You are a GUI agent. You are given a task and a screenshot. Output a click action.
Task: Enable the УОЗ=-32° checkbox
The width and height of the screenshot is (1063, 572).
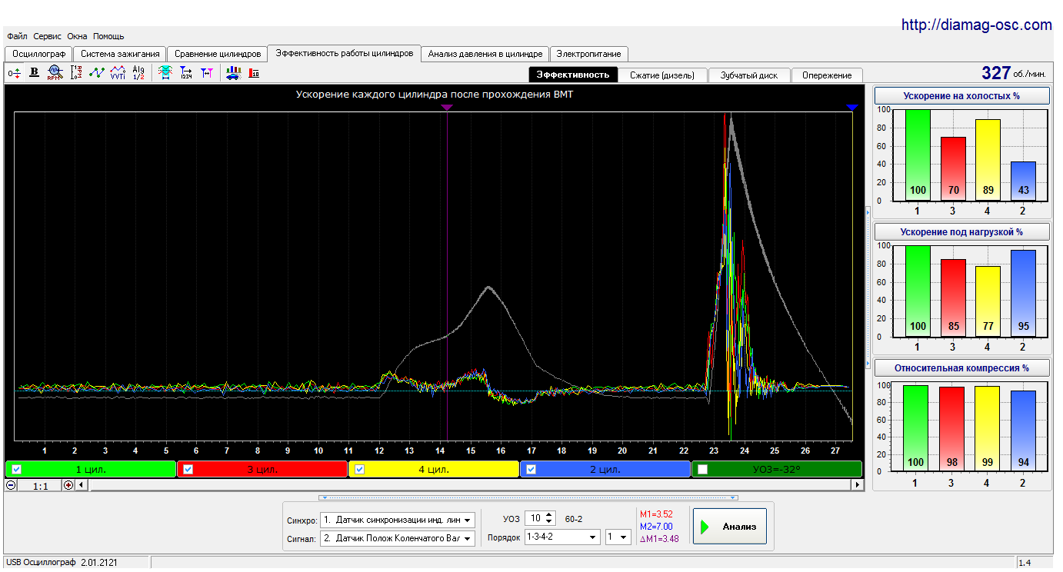click(x=702, y=469)
